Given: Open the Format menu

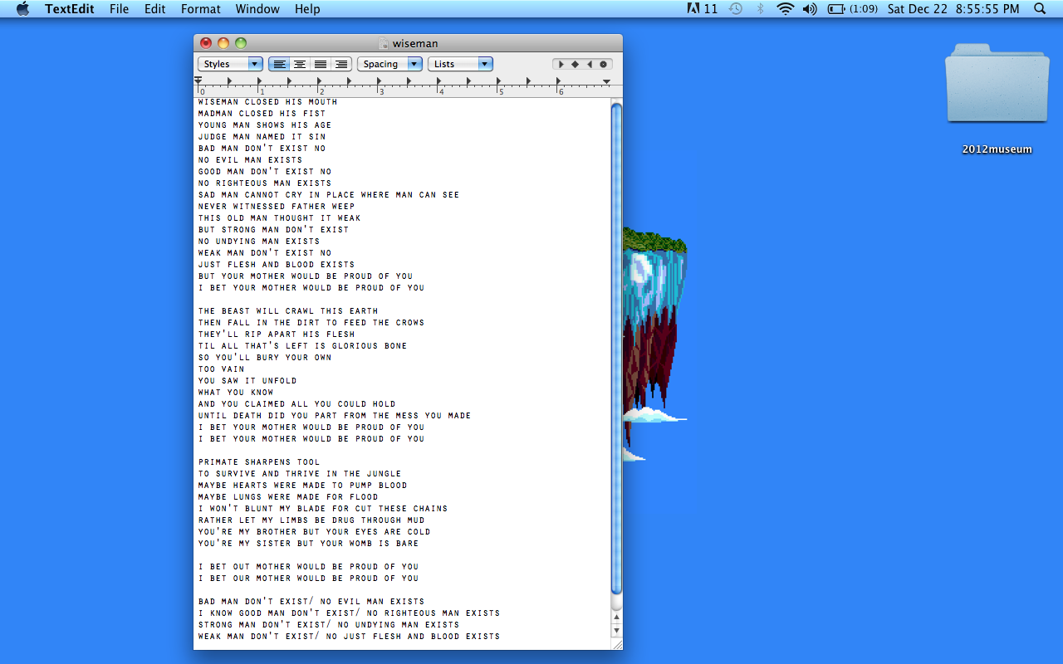Looking at the screenshot, I should pos(200,9).
